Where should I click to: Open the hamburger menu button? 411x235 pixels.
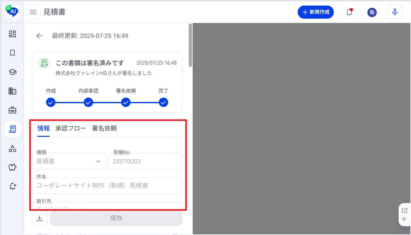[33, 12]
